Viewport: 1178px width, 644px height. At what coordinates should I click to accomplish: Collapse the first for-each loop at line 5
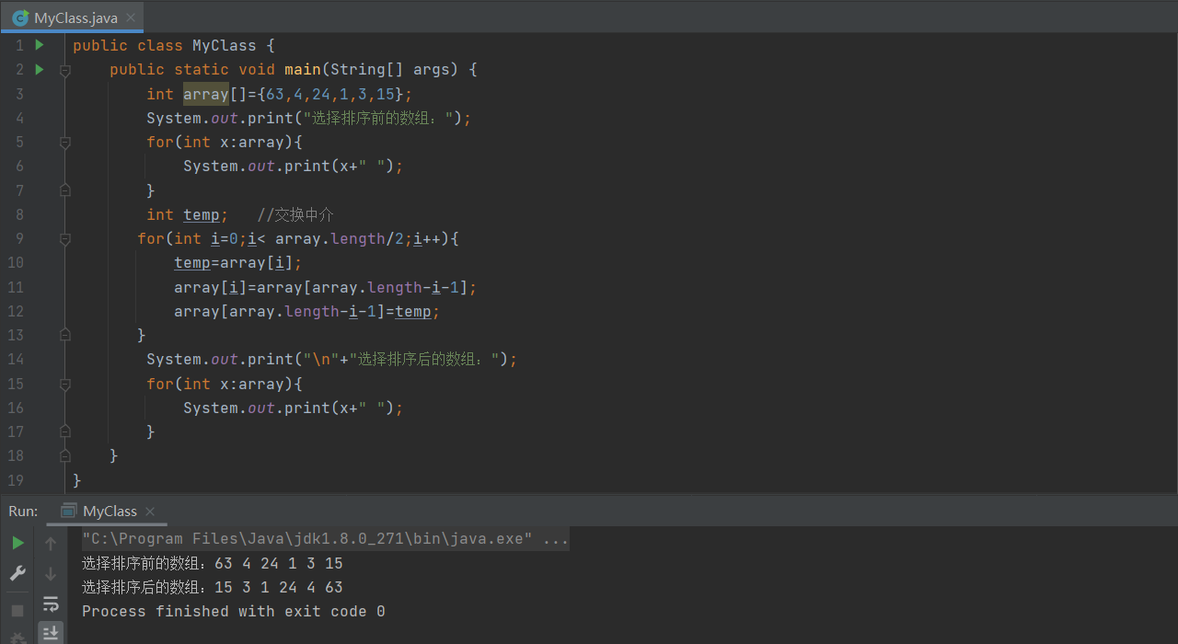tap(65, 143)
